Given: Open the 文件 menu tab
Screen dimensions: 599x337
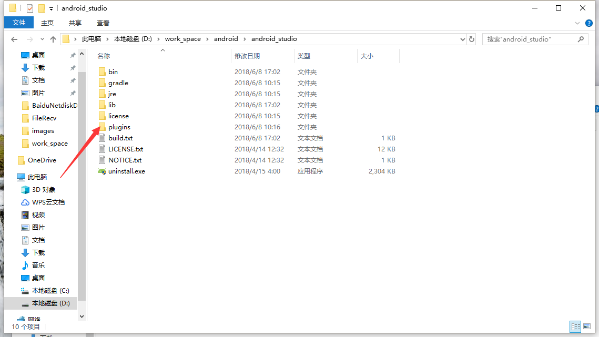Looking at the screenshot, I should [x=19, y=23].
